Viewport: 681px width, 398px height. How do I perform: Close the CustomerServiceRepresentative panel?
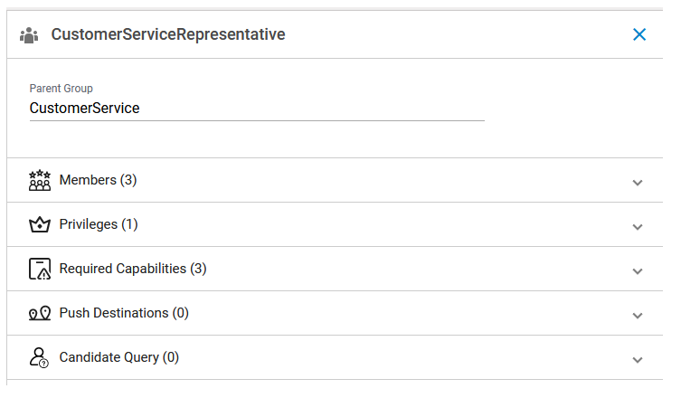[639, 34]
